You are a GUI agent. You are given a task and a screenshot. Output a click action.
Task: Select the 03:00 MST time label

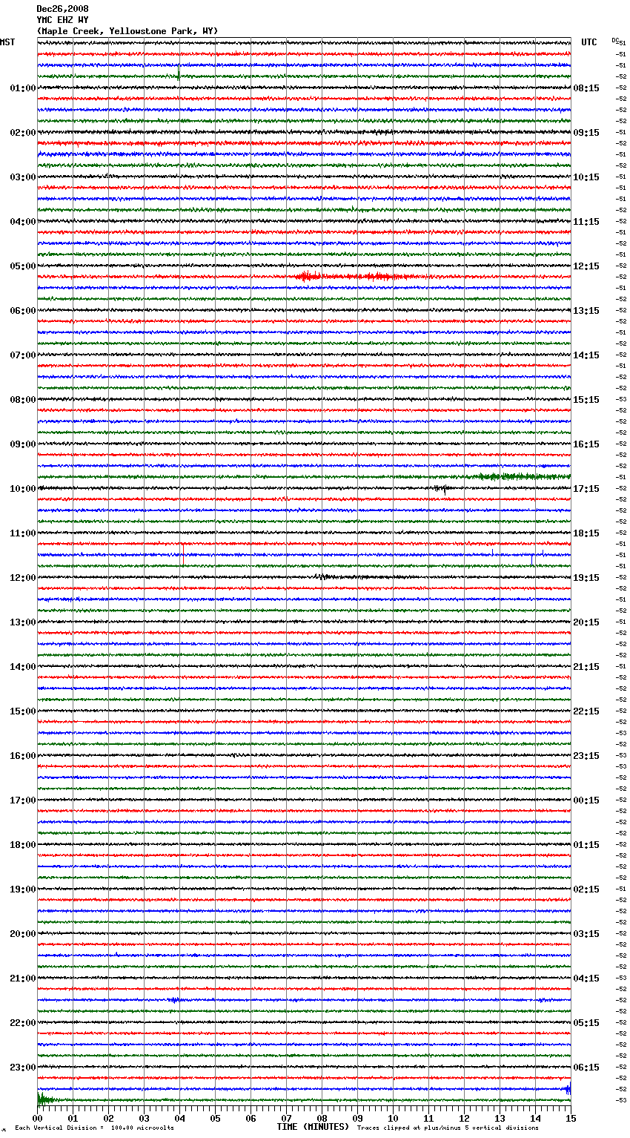click(22, 177)
